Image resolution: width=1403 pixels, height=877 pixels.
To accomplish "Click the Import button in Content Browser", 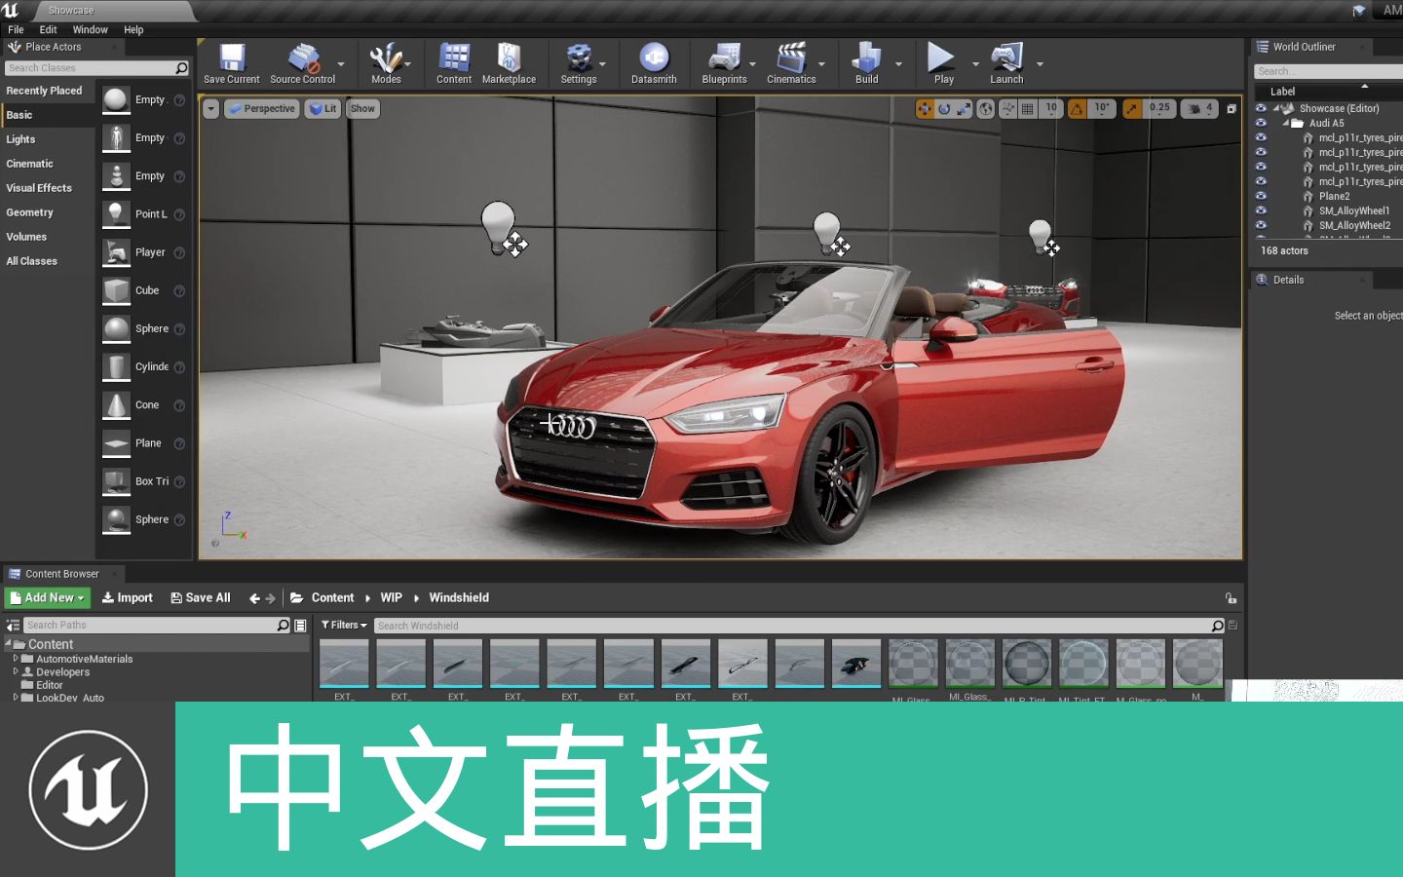I will pyautogui.click(x=127, y=598).
